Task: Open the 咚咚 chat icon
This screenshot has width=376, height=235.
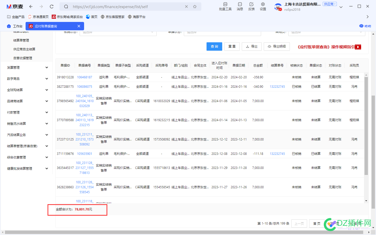Action: point(365,26)
